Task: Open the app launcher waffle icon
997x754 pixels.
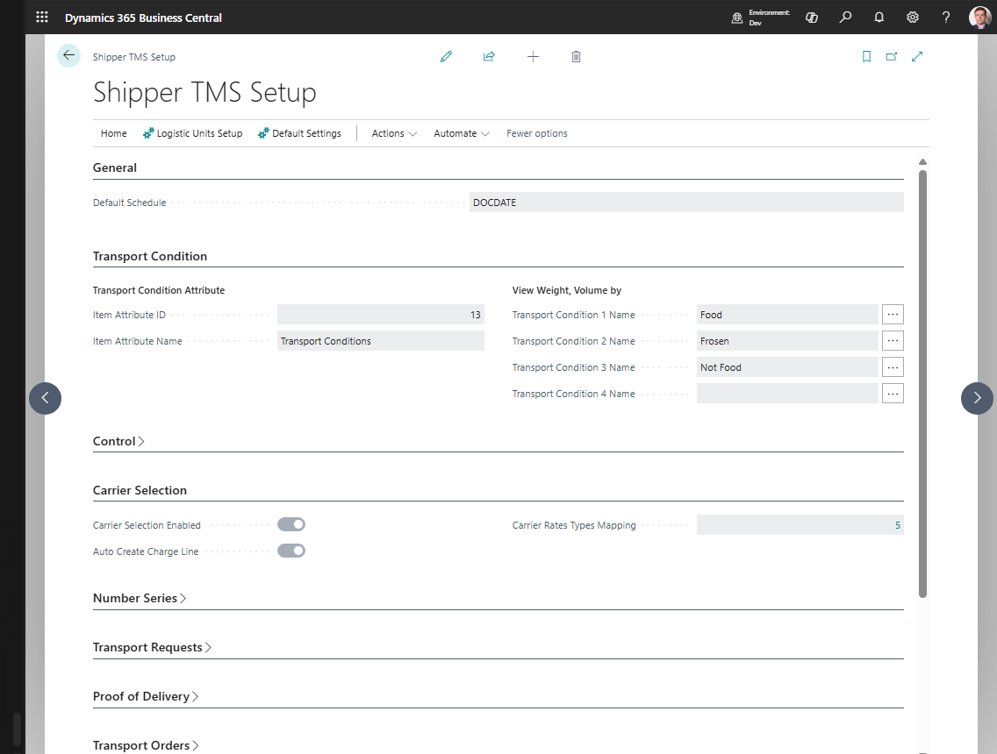Action: coord(42,18)
